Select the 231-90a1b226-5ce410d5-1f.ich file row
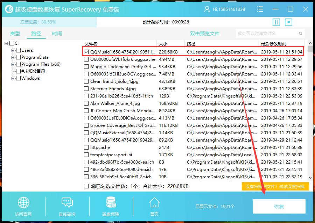Screen dimensions: 315x223 193,96
